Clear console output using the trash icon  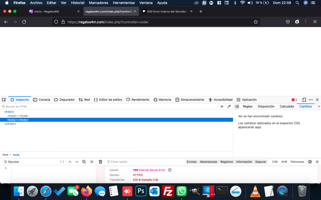[x=100, y=162]
